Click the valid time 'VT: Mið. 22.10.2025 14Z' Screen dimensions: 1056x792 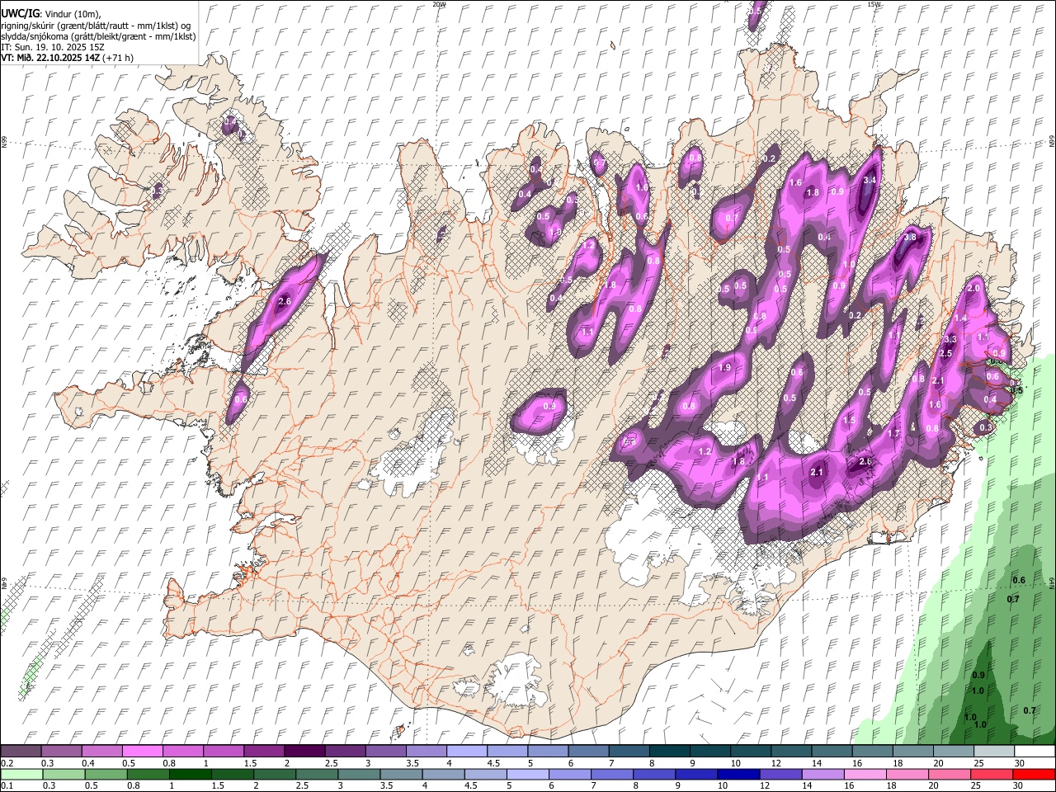pyautogui.click(x=49, y=58)
